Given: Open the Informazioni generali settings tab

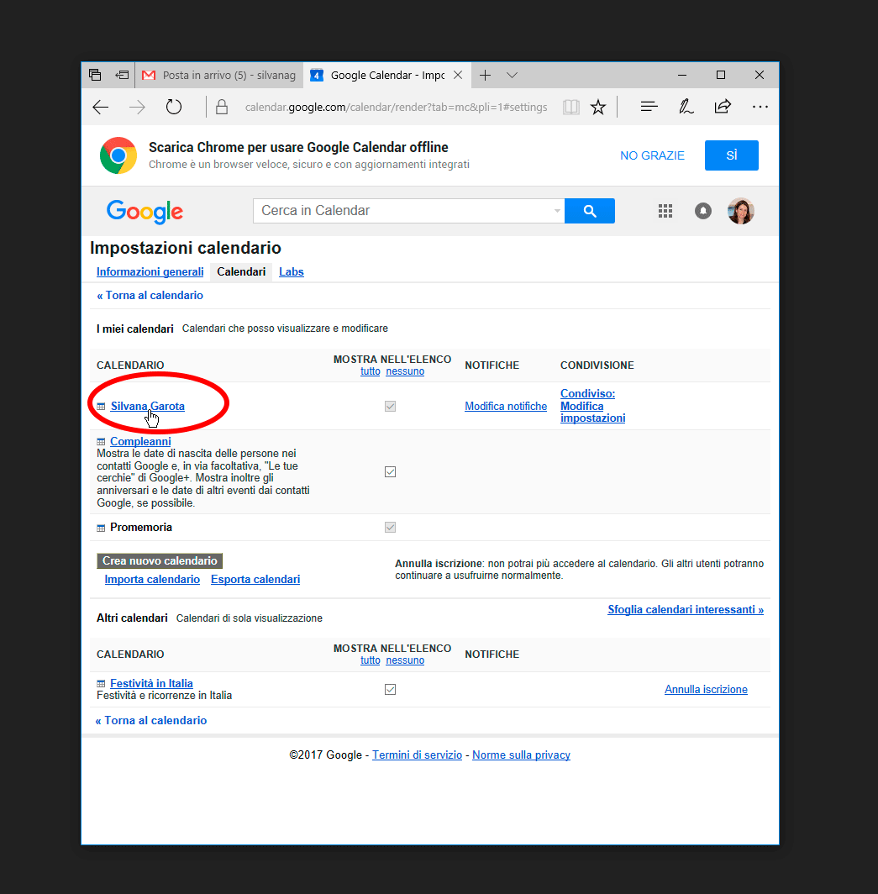Looking at the screenshot, I should [x=150, y=272].
